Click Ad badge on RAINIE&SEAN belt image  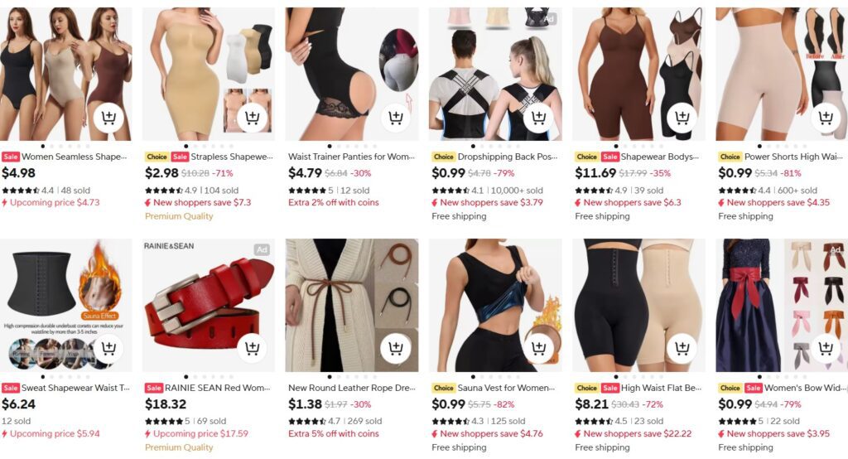[262, 249]
